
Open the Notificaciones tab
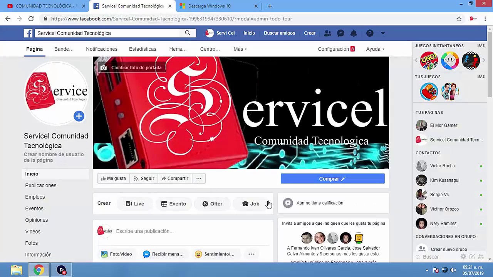click(102, 49)
